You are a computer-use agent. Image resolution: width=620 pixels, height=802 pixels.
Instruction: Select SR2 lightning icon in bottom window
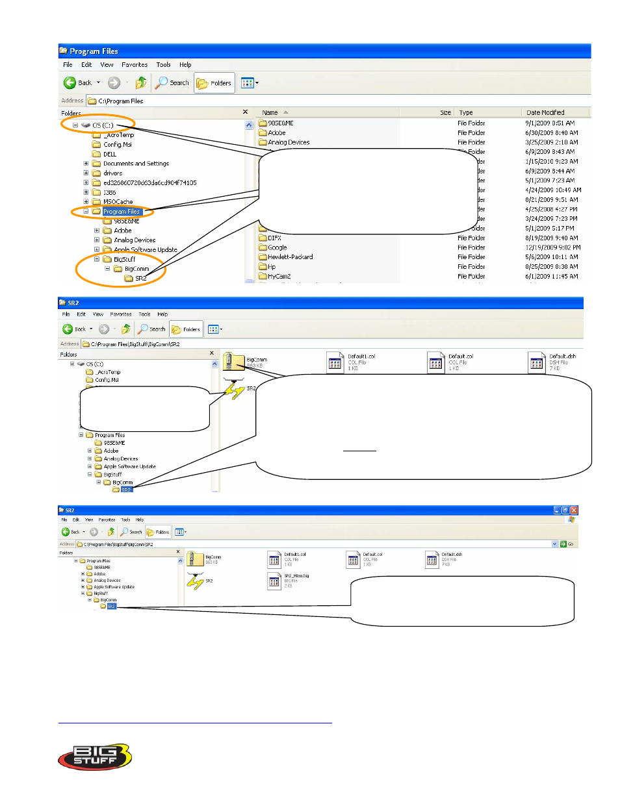point(195,581)
